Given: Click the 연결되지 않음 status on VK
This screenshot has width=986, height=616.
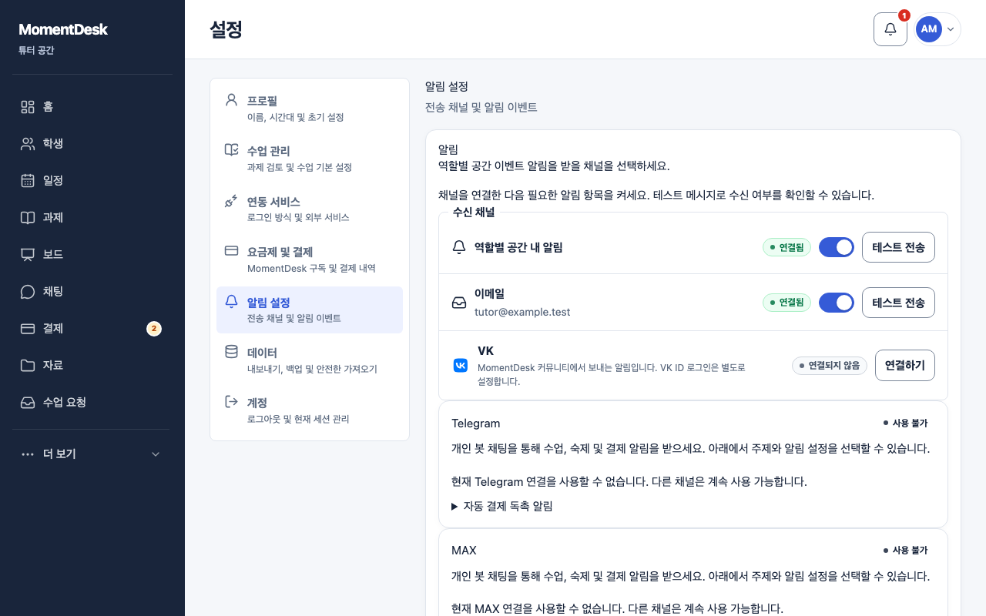Looking at the screenshot, I should pos(830,365).
